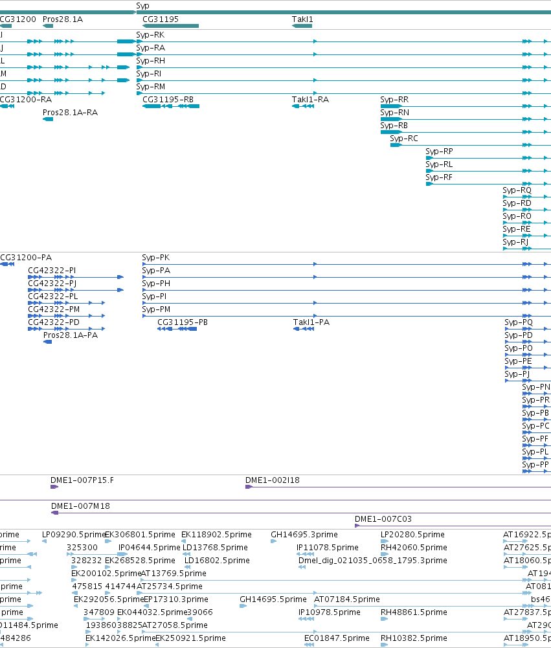This screenshot has width=551, height=648.
Task: Select the CG42322-PM protein label
Action: pos(54,309)
